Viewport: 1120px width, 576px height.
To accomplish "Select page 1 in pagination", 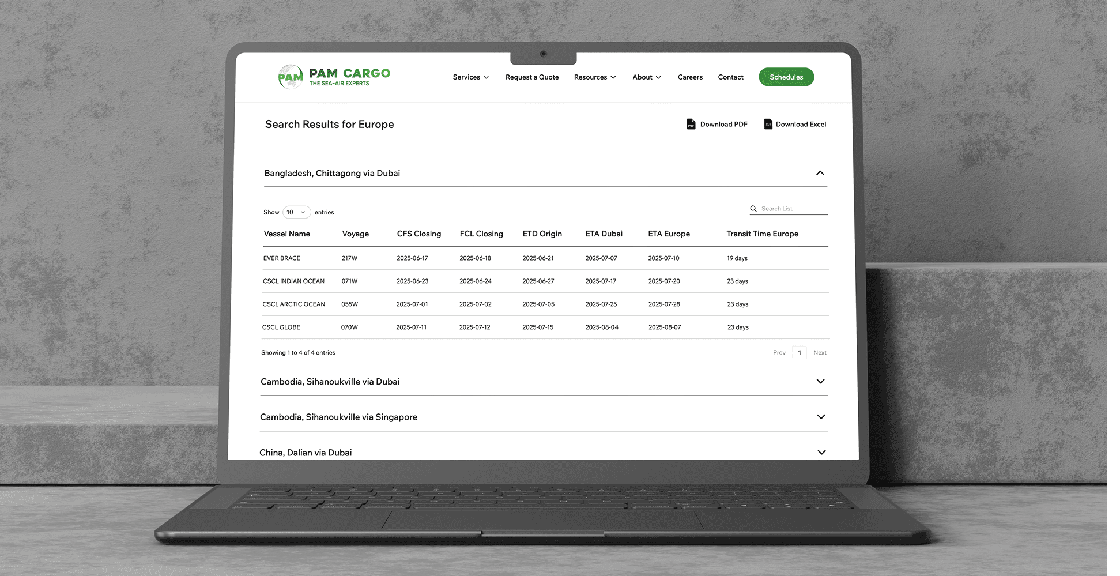I will [800, 353].
